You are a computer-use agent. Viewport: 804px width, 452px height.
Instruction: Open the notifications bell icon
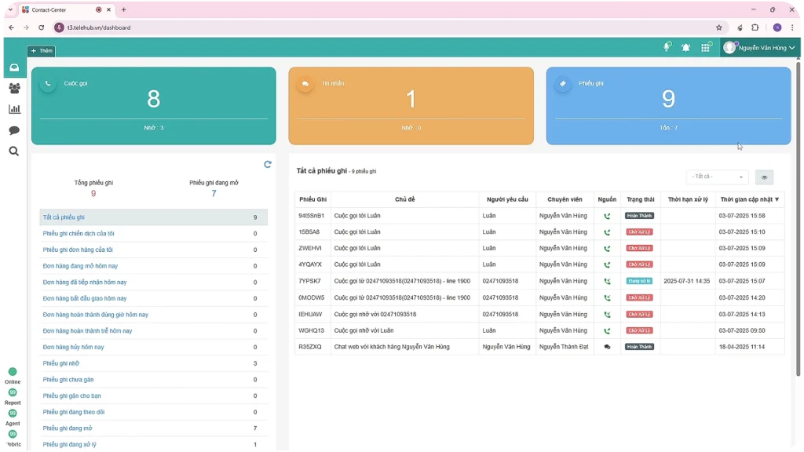pyautogui.click(x=685, y=48)
